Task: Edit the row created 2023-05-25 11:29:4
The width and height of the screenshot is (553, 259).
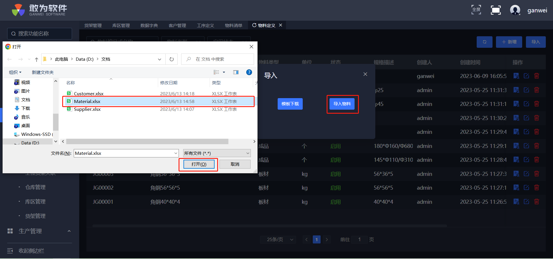Action: coord(527,132)
